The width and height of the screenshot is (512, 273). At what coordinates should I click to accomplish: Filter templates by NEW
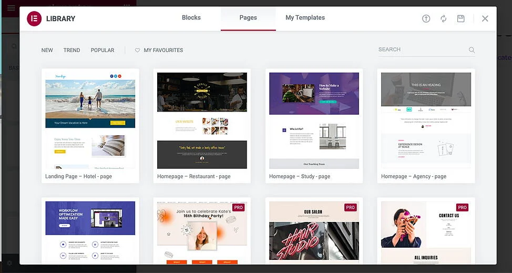[47, 50]
